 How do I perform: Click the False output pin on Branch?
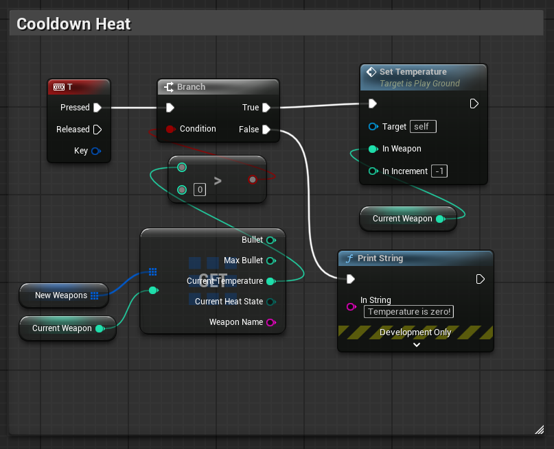point(266,130)
